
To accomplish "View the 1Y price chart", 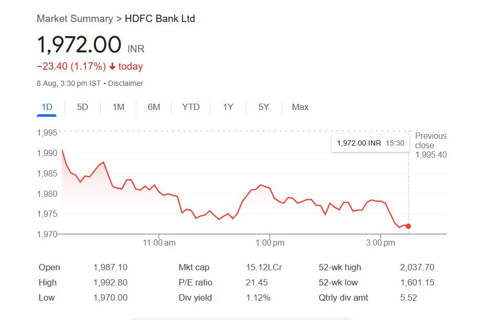I will [x=228, y=107].
